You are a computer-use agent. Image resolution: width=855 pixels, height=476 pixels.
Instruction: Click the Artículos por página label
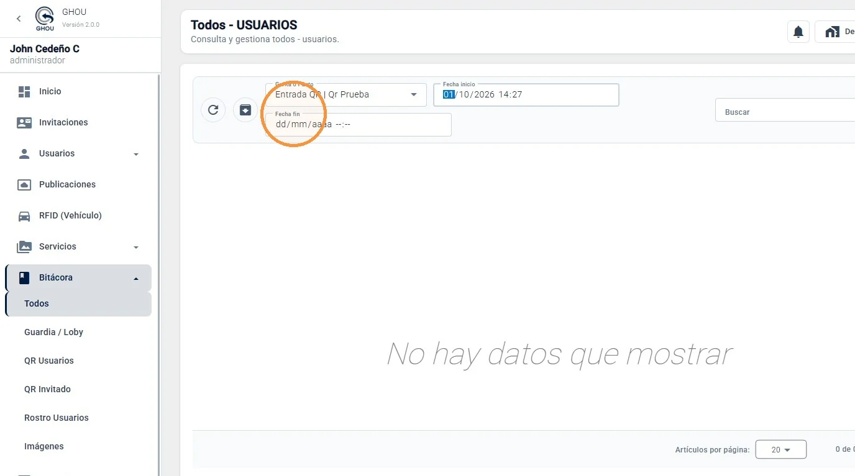(713, 450)
